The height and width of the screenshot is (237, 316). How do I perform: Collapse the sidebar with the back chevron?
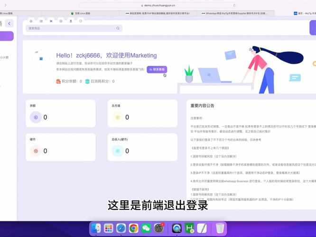(x=9, y=24)
